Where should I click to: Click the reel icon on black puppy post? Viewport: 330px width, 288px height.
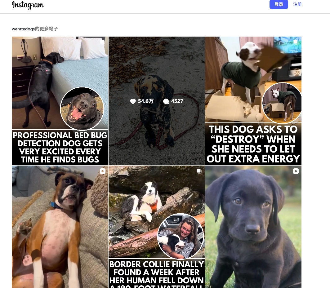coord(296,171)
